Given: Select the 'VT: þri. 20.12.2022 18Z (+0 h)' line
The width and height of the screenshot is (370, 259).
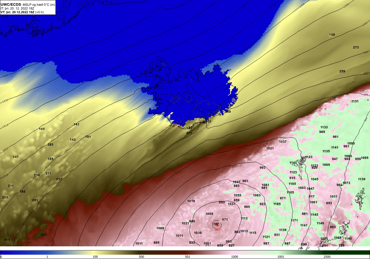Looking at the screenshot, I should [22, 12].
